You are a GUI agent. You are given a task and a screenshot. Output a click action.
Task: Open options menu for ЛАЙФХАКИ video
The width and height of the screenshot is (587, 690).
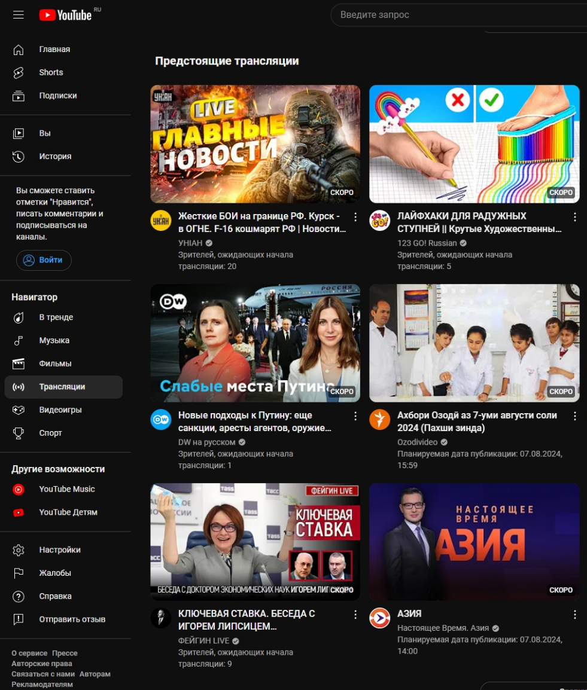coord(574,217)
